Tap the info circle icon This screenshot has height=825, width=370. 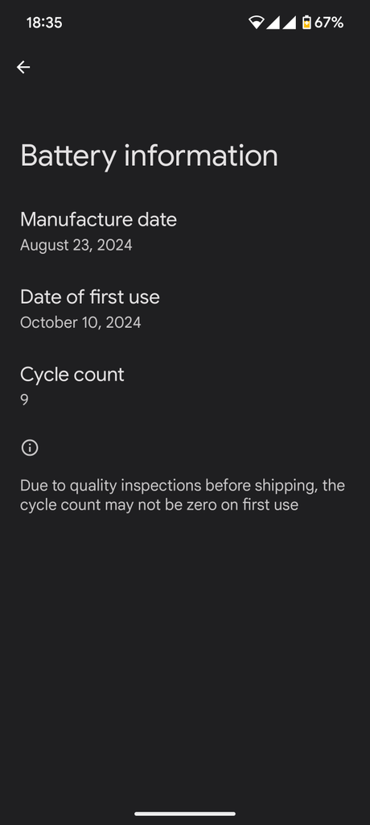tap(30, 448)
